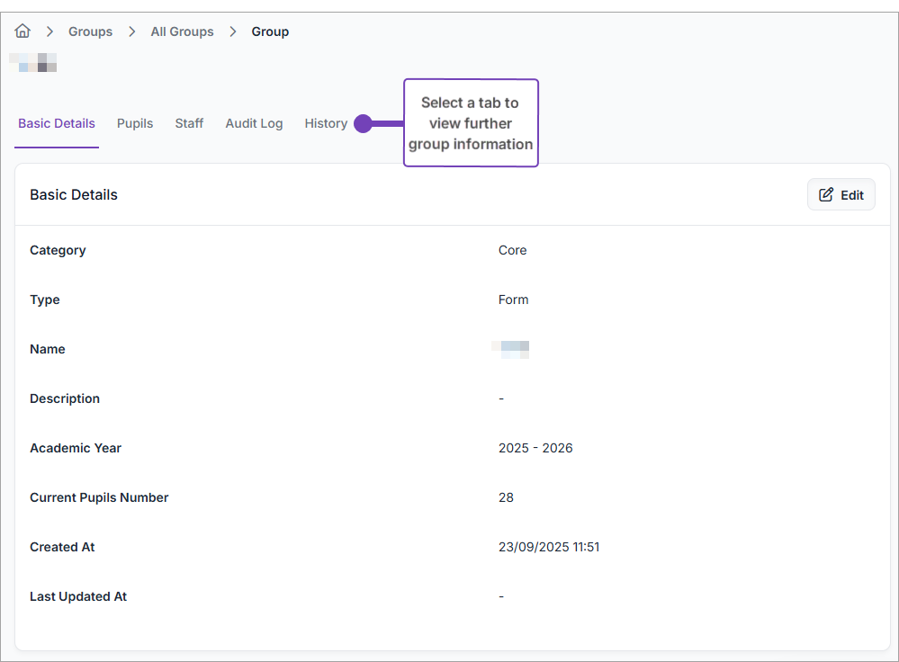Click the chevron right after the Home icon
899x662 pixels.
click(50, 31)
